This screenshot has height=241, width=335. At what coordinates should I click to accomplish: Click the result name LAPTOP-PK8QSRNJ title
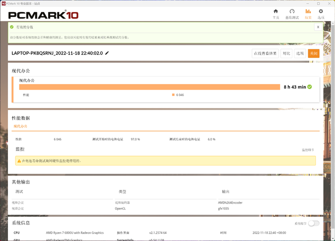57,53
